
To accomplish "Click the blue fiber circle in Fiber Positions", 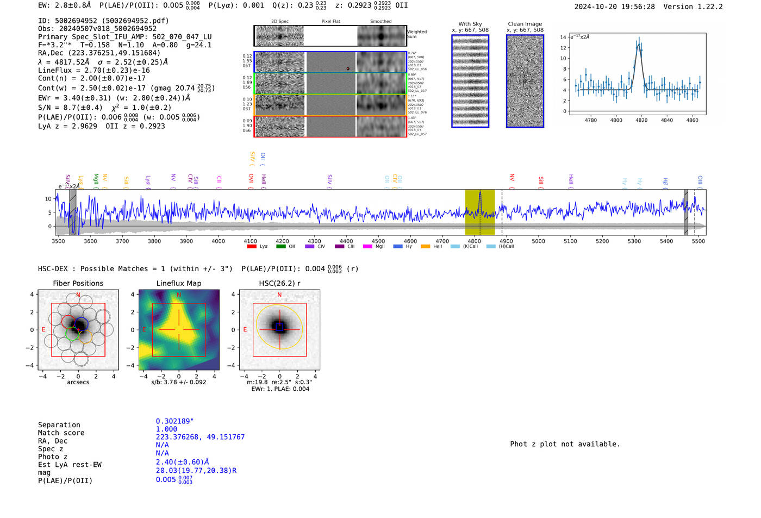I will click(x=82, y=324).
